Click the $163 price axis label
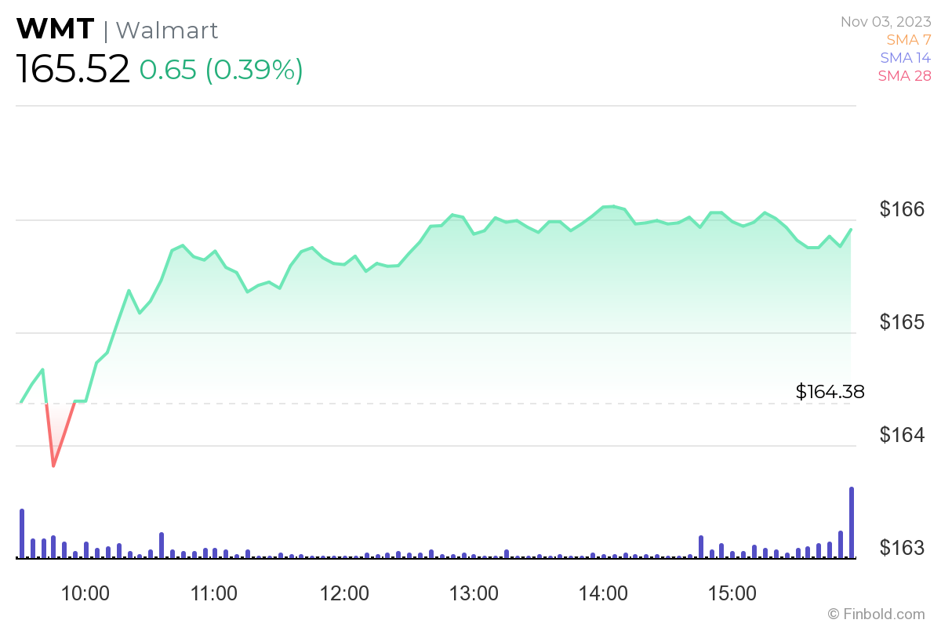Image resolution: width=941 pixels, height=627 pixels. coord(902,547)
